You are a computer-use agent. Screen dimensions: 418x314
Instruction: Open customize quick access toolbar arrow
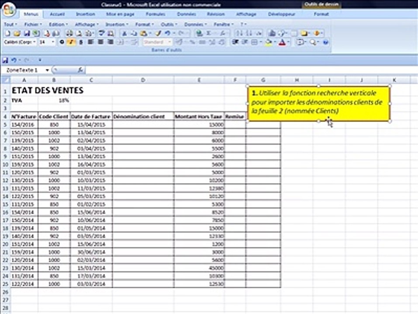coord(40,61)
